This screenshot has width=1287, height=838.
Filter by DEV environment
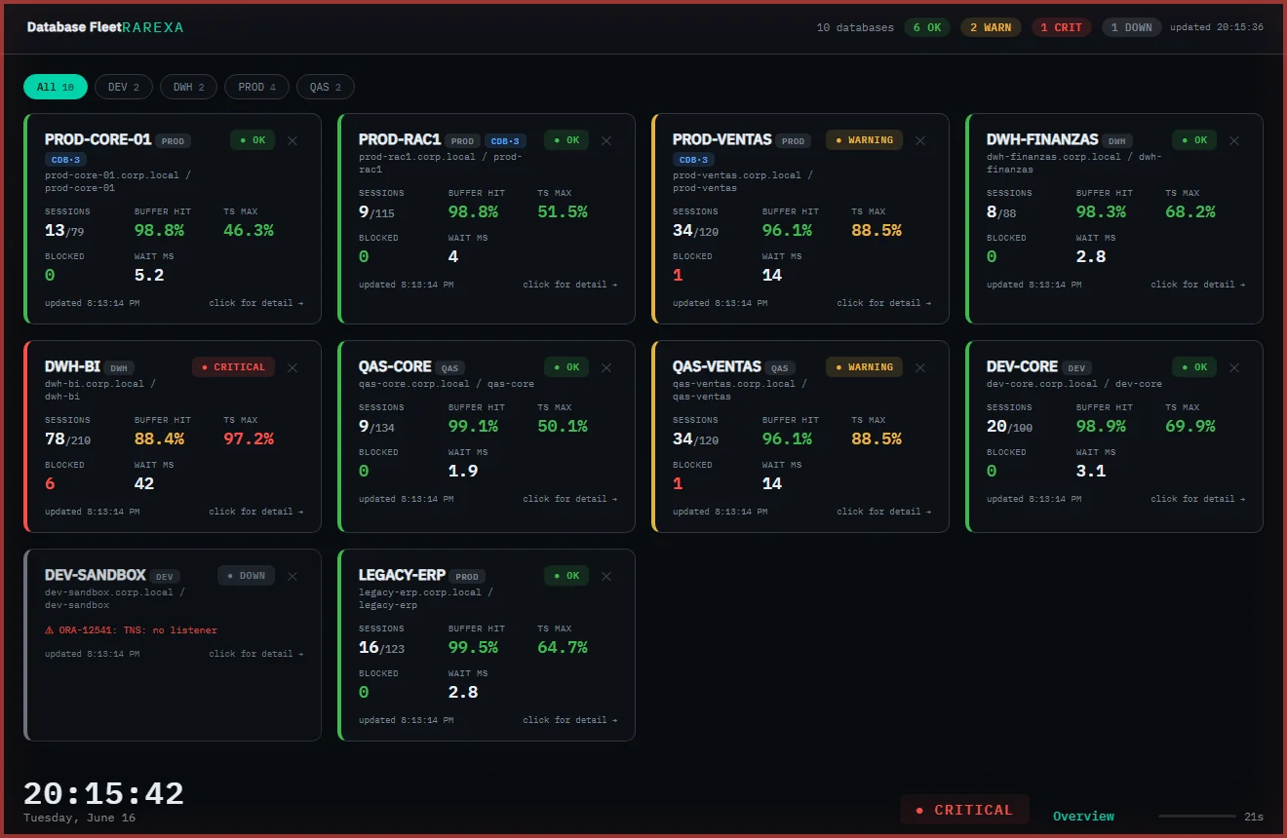click(x=124, y=87)
